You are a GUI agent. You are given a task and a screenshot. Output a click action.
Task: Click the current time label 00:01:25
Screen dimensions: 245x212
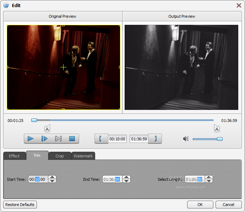16,121
